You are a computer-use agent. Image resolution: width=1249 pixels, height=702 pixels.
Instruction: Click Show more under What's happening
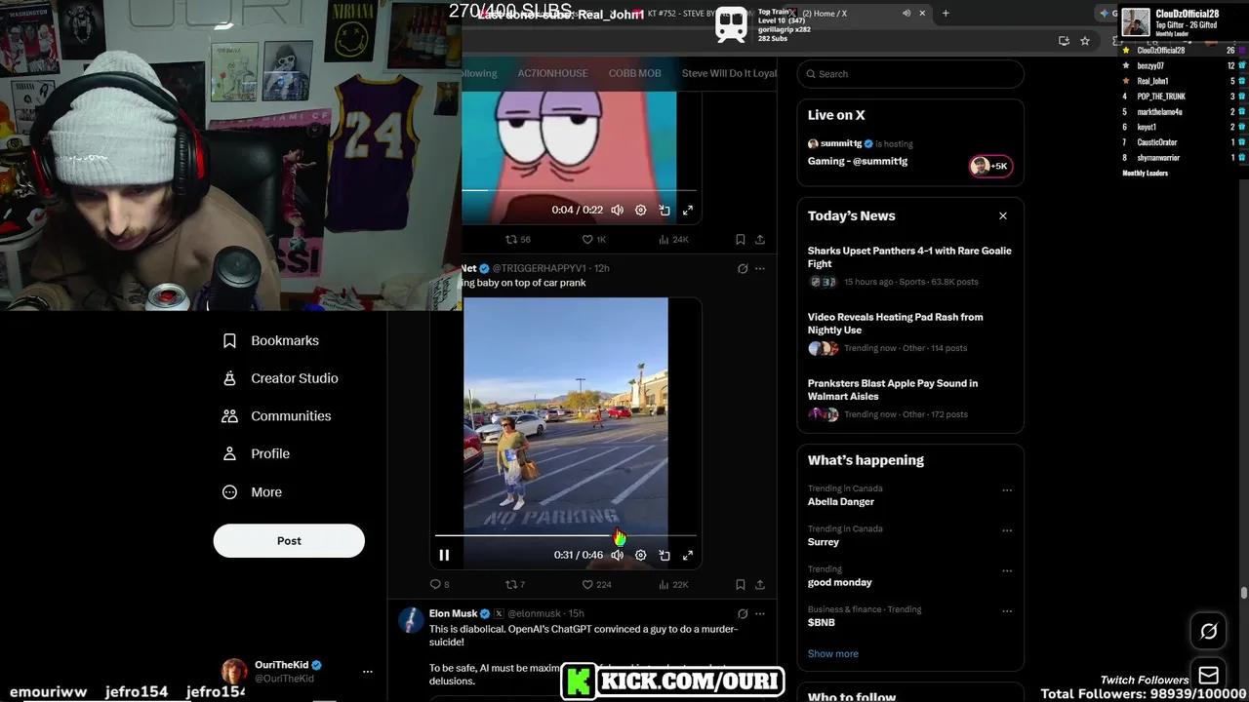click(833, 654)
